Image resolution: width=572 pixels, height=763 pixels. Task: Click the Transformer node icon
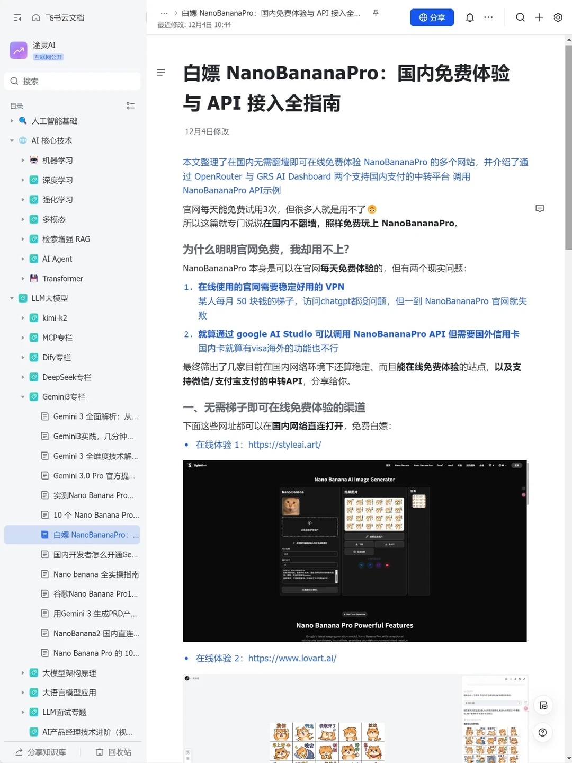[34, 278]
